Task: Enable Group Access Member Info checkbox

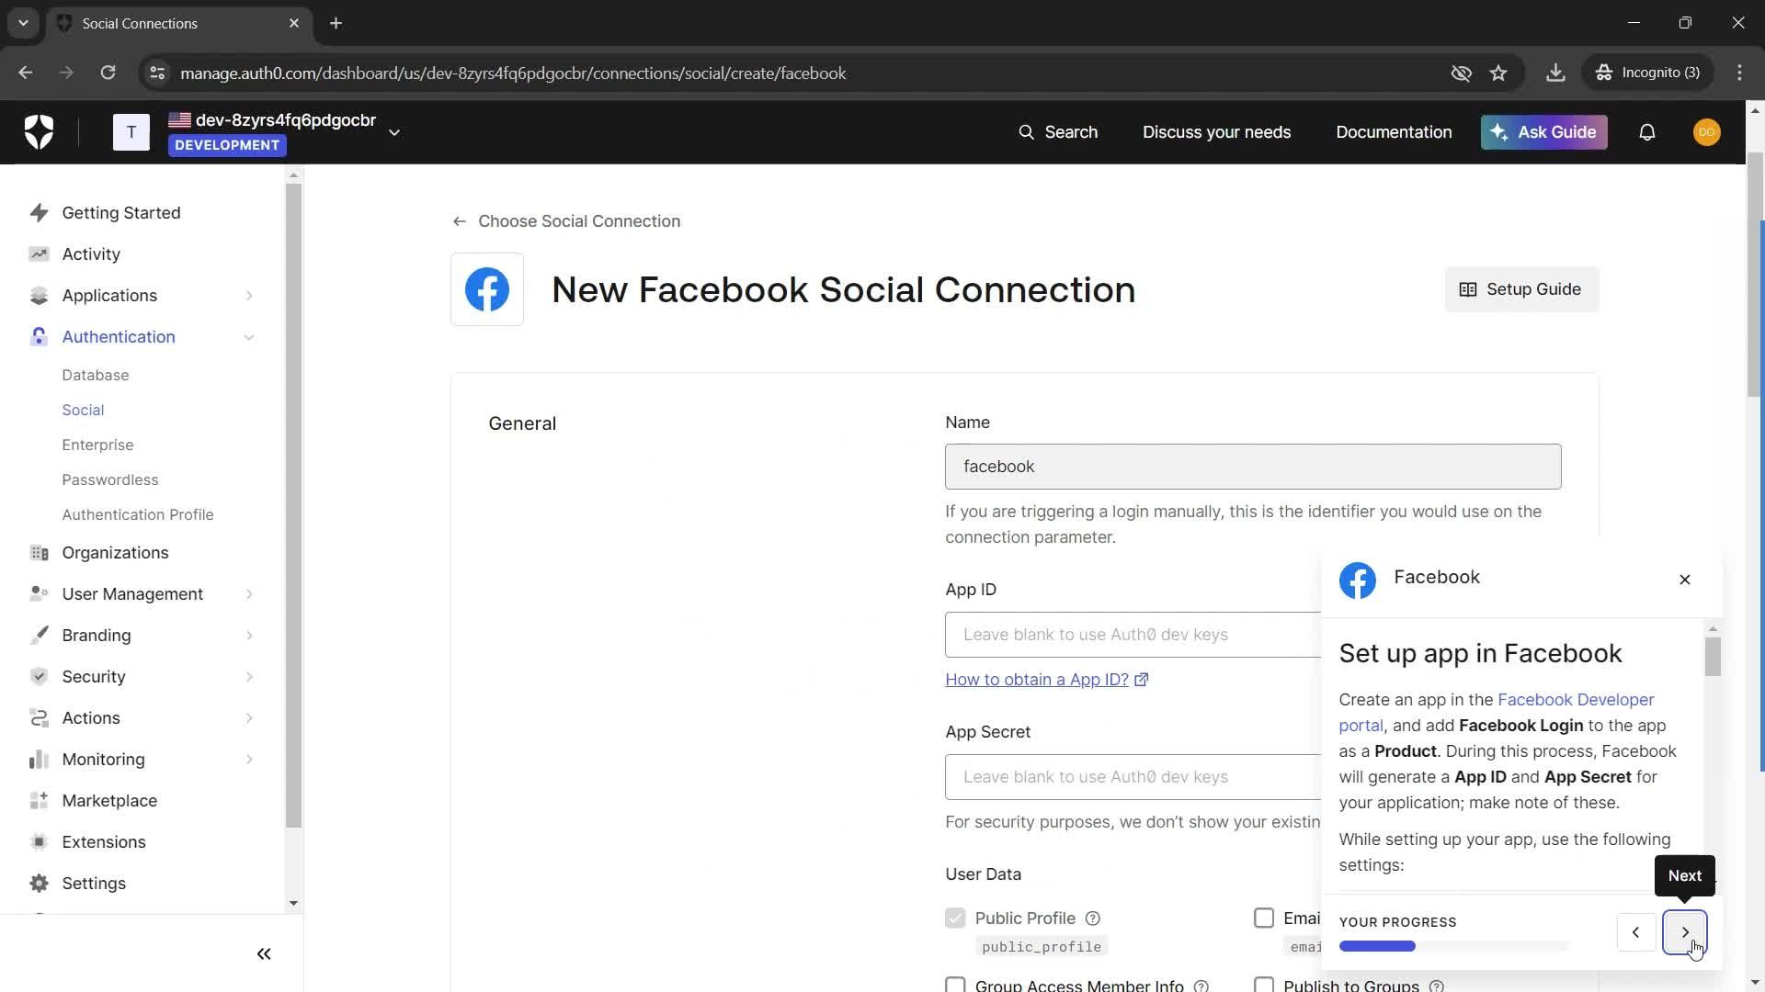Action: click(x=955, y=986)
